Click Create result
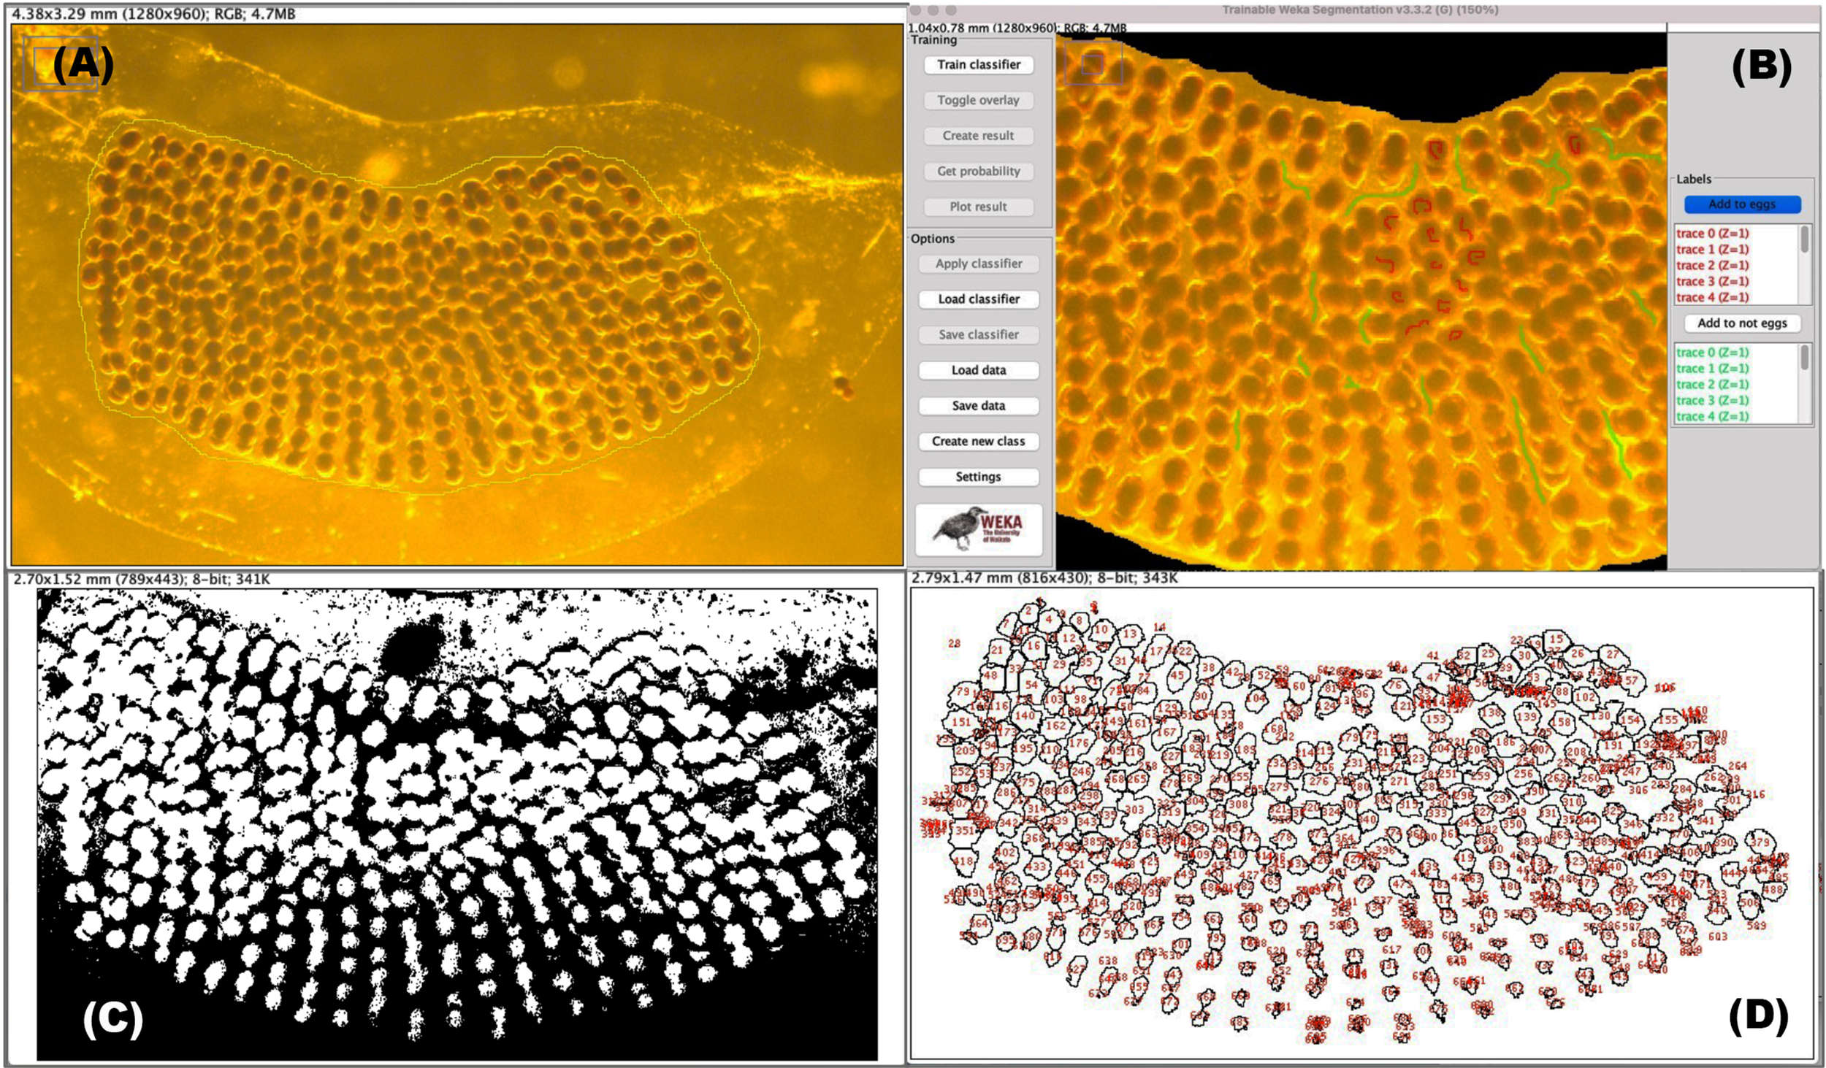The image size is (1826, 1068). 979,136
